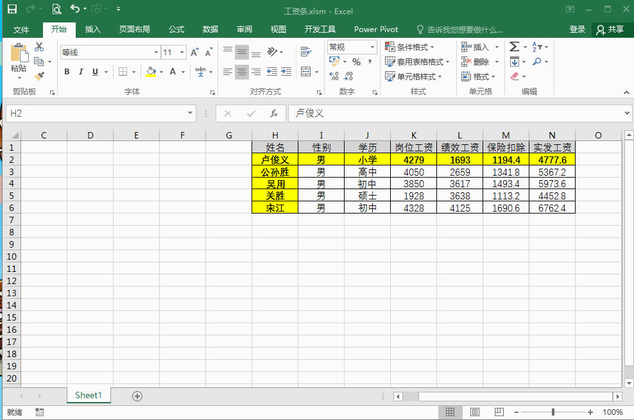Toggle center horizontal alignment
Viewport: 634px width, 420px height.
tap(241, 72)
